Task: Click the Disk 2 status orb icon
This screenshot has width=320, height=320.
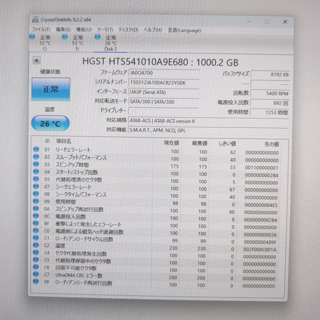Action: 98,37
